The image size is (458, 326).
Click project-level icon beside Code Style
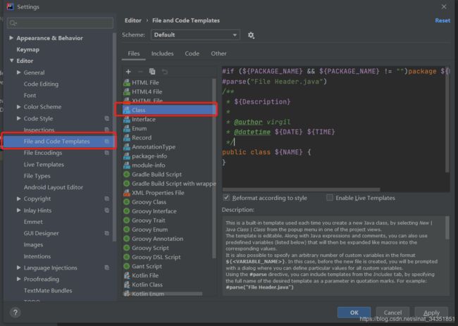(x=107, y=118)
